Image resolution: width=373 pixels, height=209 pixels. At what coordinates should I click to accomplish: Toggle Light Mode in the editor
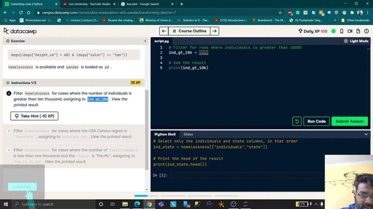click(x=356, y=41)
